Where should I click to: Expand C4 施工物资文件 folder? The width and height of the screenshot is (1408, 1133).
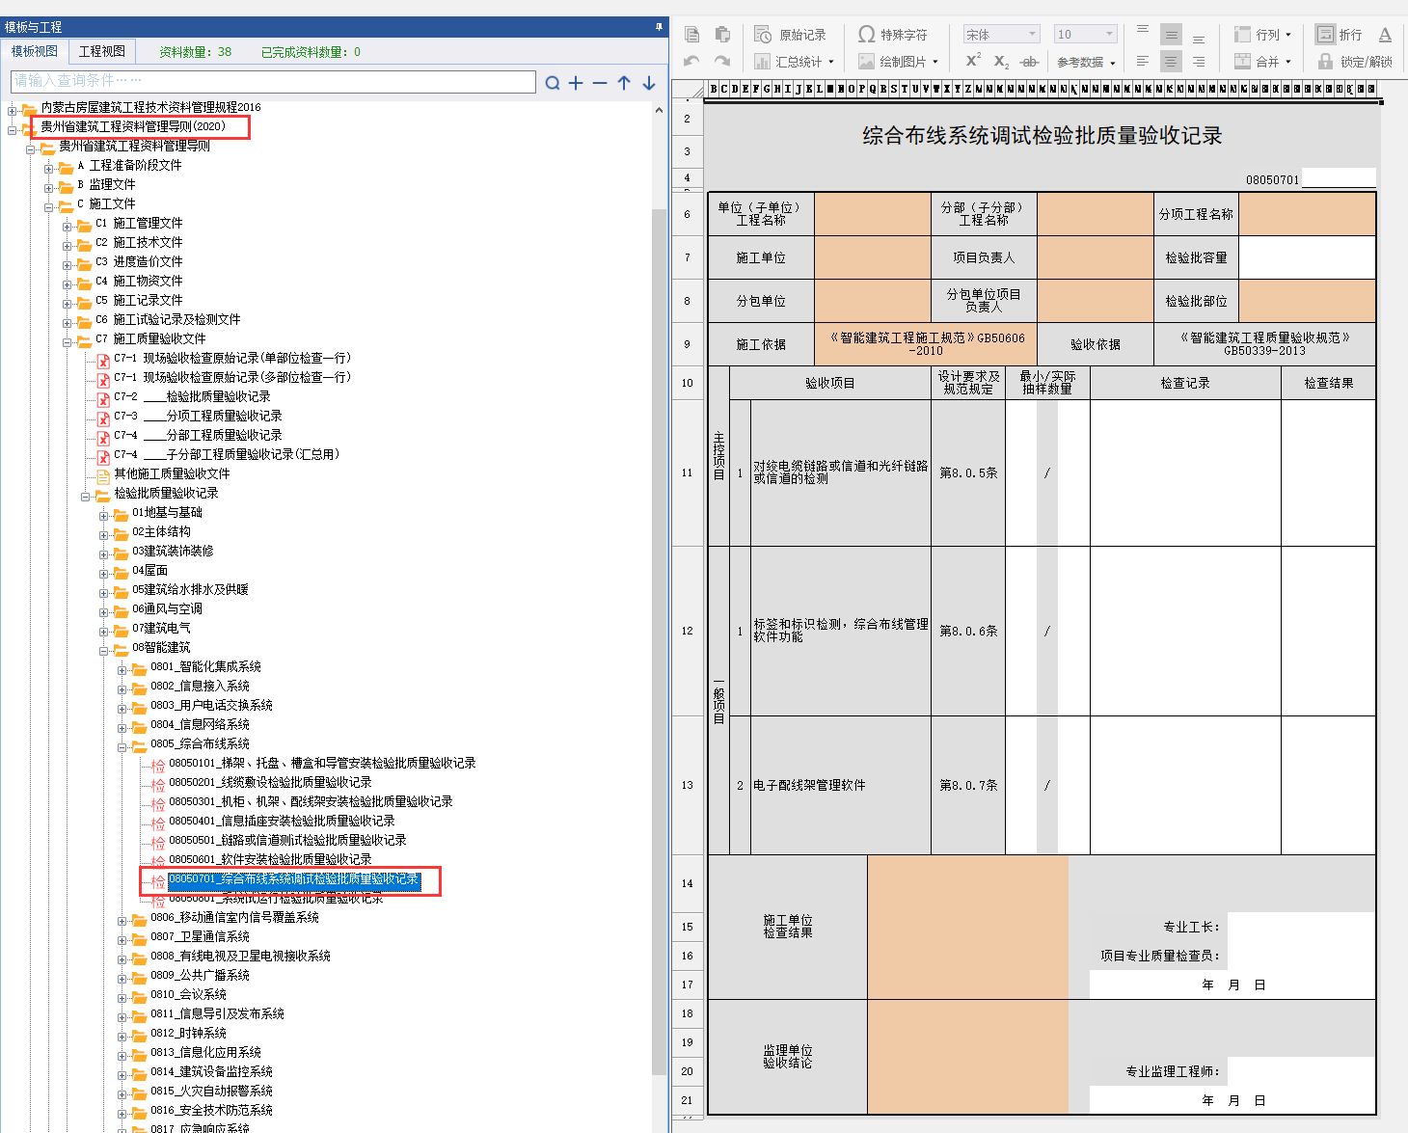(x=67, y=283)
